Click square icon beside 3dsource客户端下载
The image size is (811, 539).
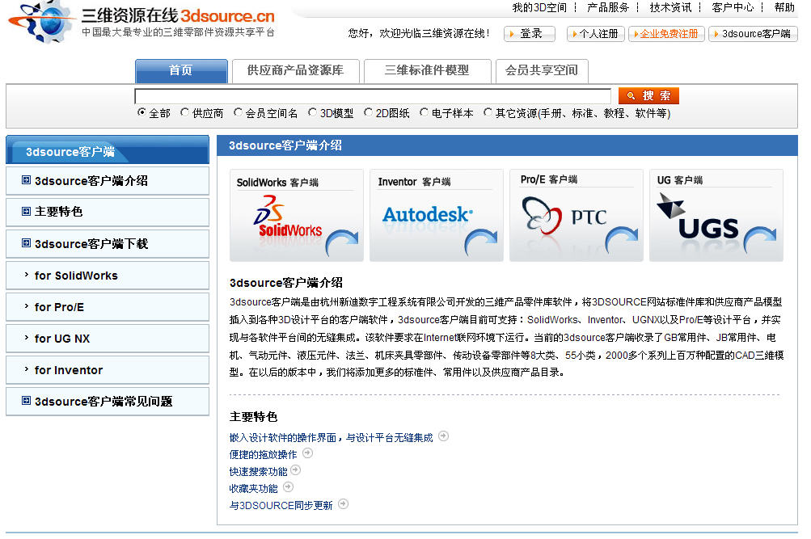(26, 243)
